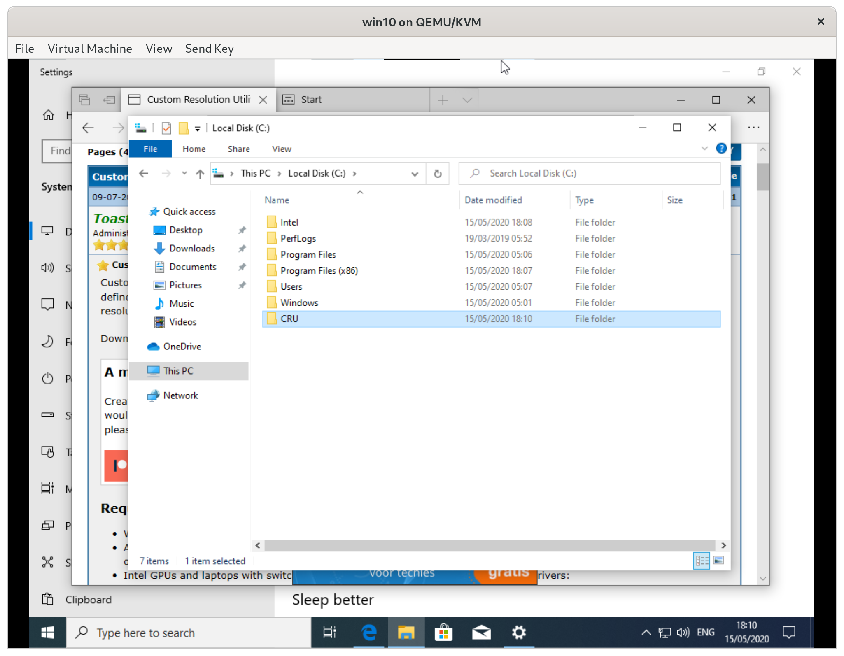
Task: Select the details view layout toggle
Action: click(702, 560)
